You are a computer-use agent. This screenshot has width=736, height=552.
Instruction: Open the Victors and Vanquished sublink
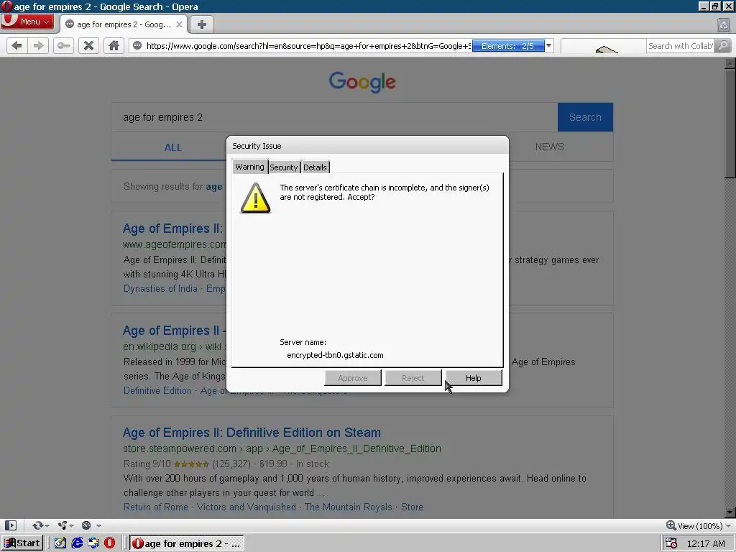click(x=246, y=507)
